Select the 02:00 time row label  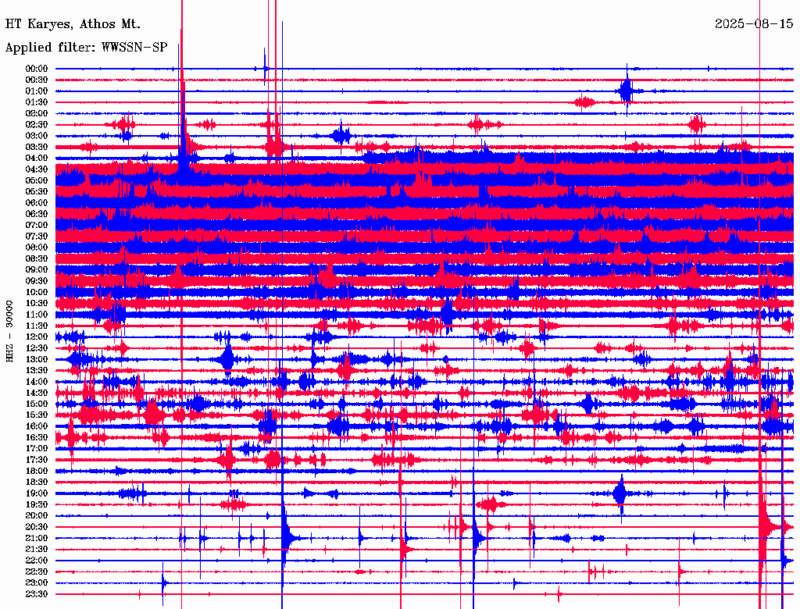click(x=36, y=113)
